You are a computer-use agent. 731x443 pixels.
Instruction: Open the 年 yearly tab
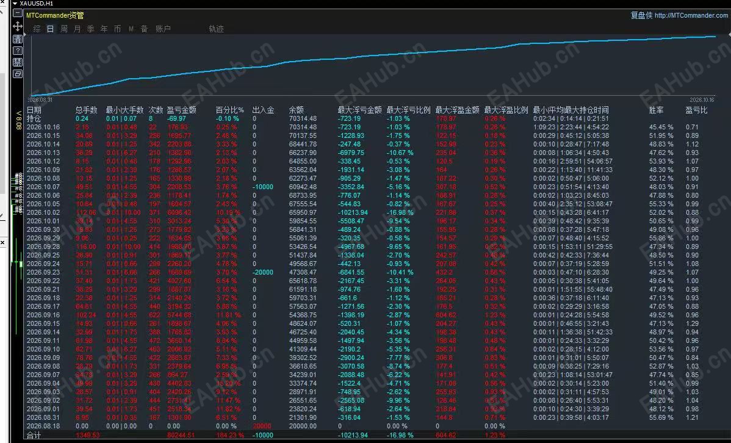tap(104, 29)
